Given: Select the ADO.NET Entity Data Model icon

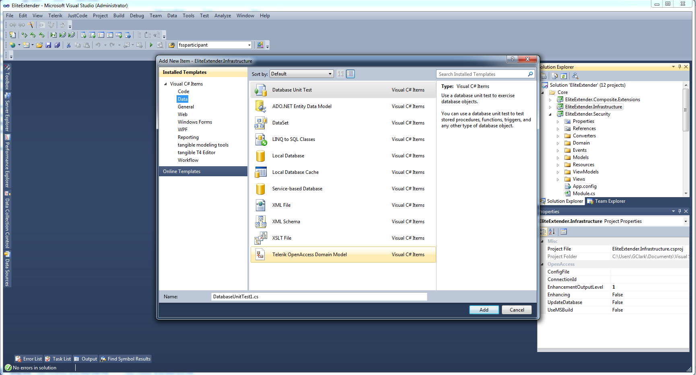Looking at the screenshot, I should 261,106.
